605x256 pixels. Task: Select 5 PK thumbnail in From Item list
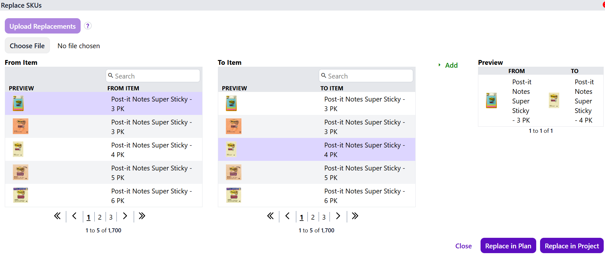pyautogui.click(x=20, y=172)
